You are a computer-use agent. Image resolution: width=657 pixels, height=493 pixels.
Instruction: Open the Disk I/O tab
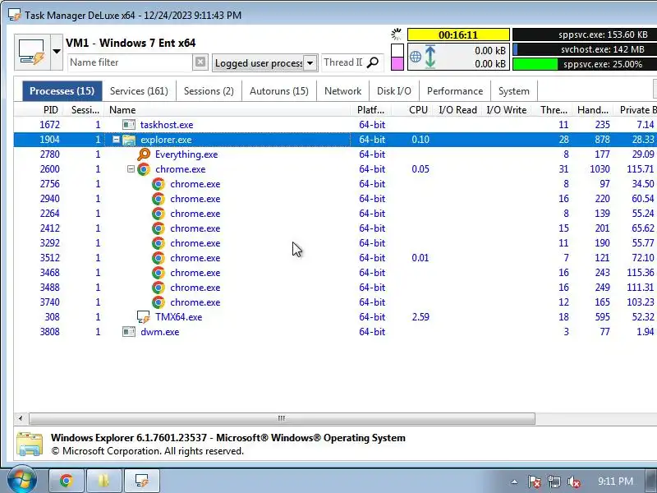pyautogui.click(x=394, y=91)
